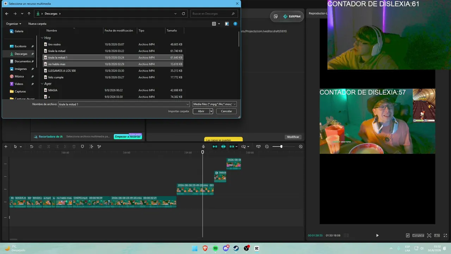This screenshot has width=451, height=254.
Task: Open Spotify from the taskbar
Action: tap(215, 248)
